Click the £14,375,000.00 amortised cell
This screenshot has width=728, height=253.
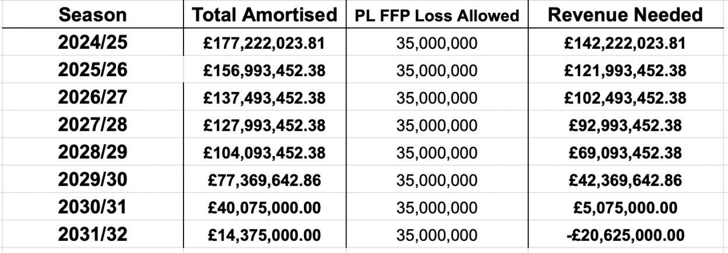[x=264, y=235]
